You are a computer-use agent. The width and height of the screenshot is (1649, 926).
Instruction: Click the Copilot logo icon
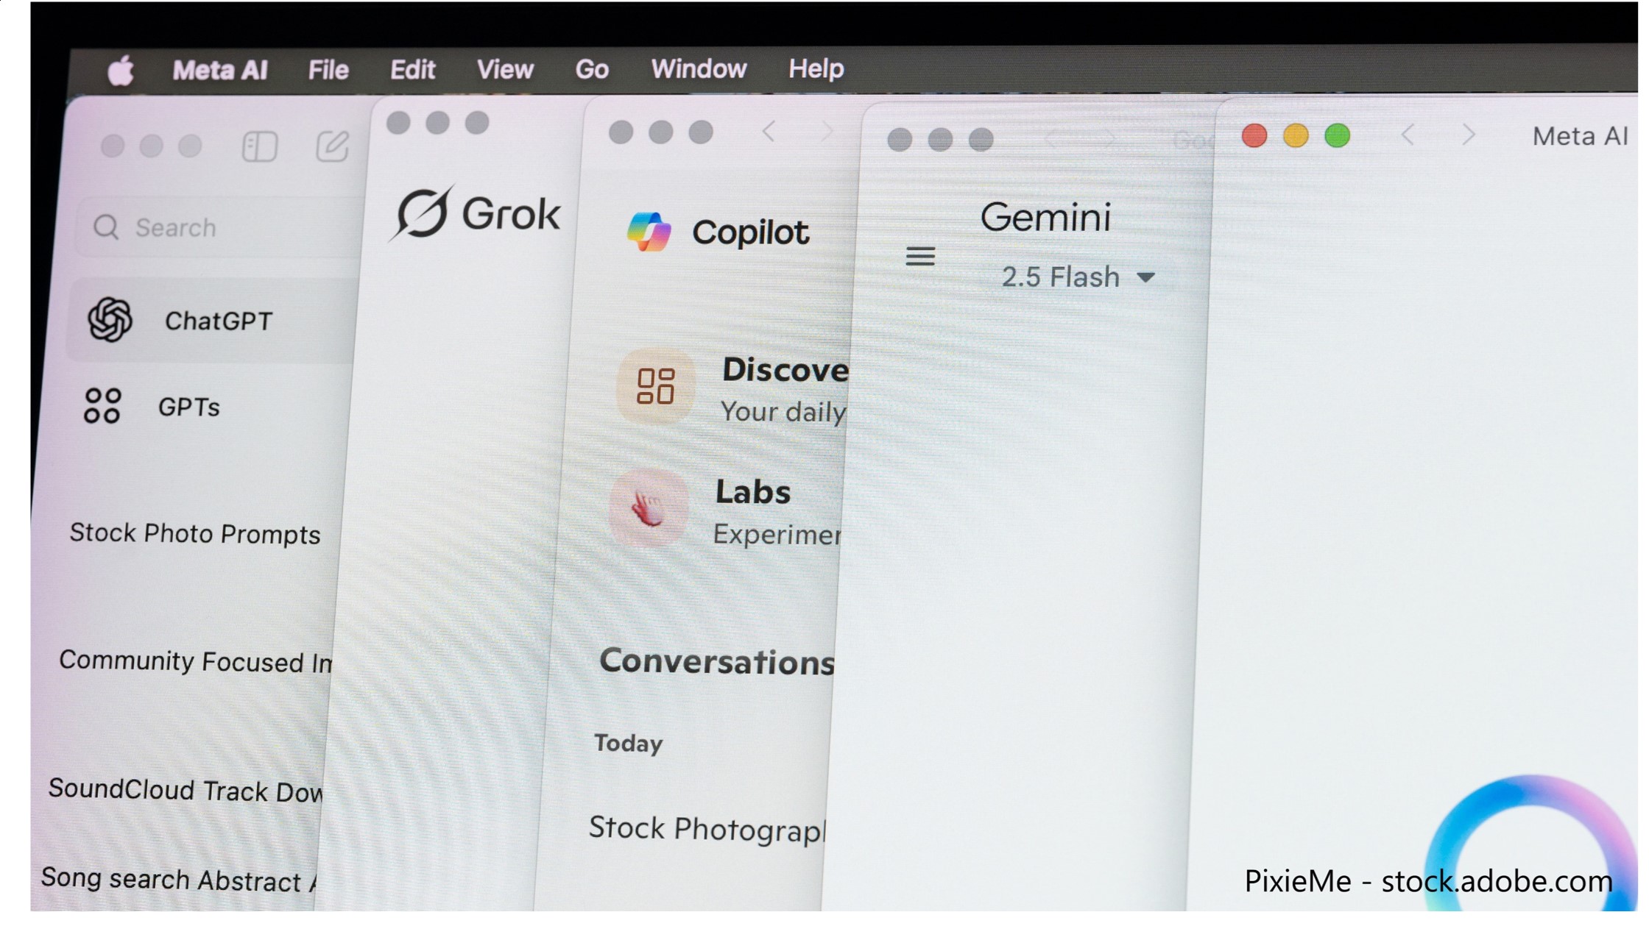649,232
